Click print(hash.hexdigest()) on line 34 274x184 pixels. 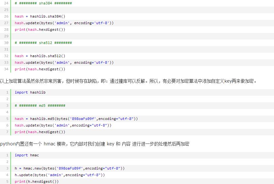click(x=40, y=69)
